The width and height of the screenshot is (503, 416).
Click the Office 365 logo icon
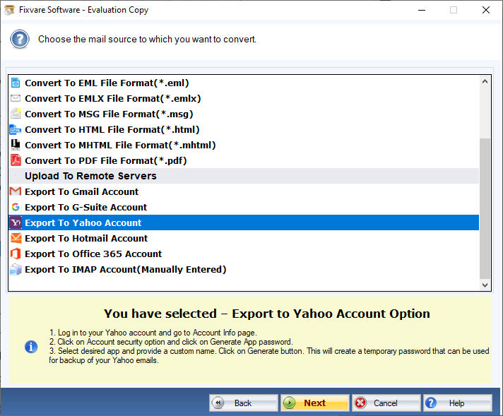(x=16, y=254)
